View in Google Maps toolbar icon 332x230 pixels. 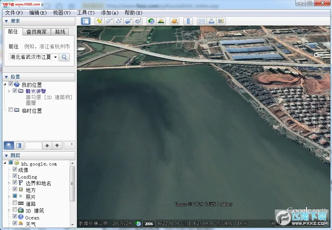tap(221, 21)
